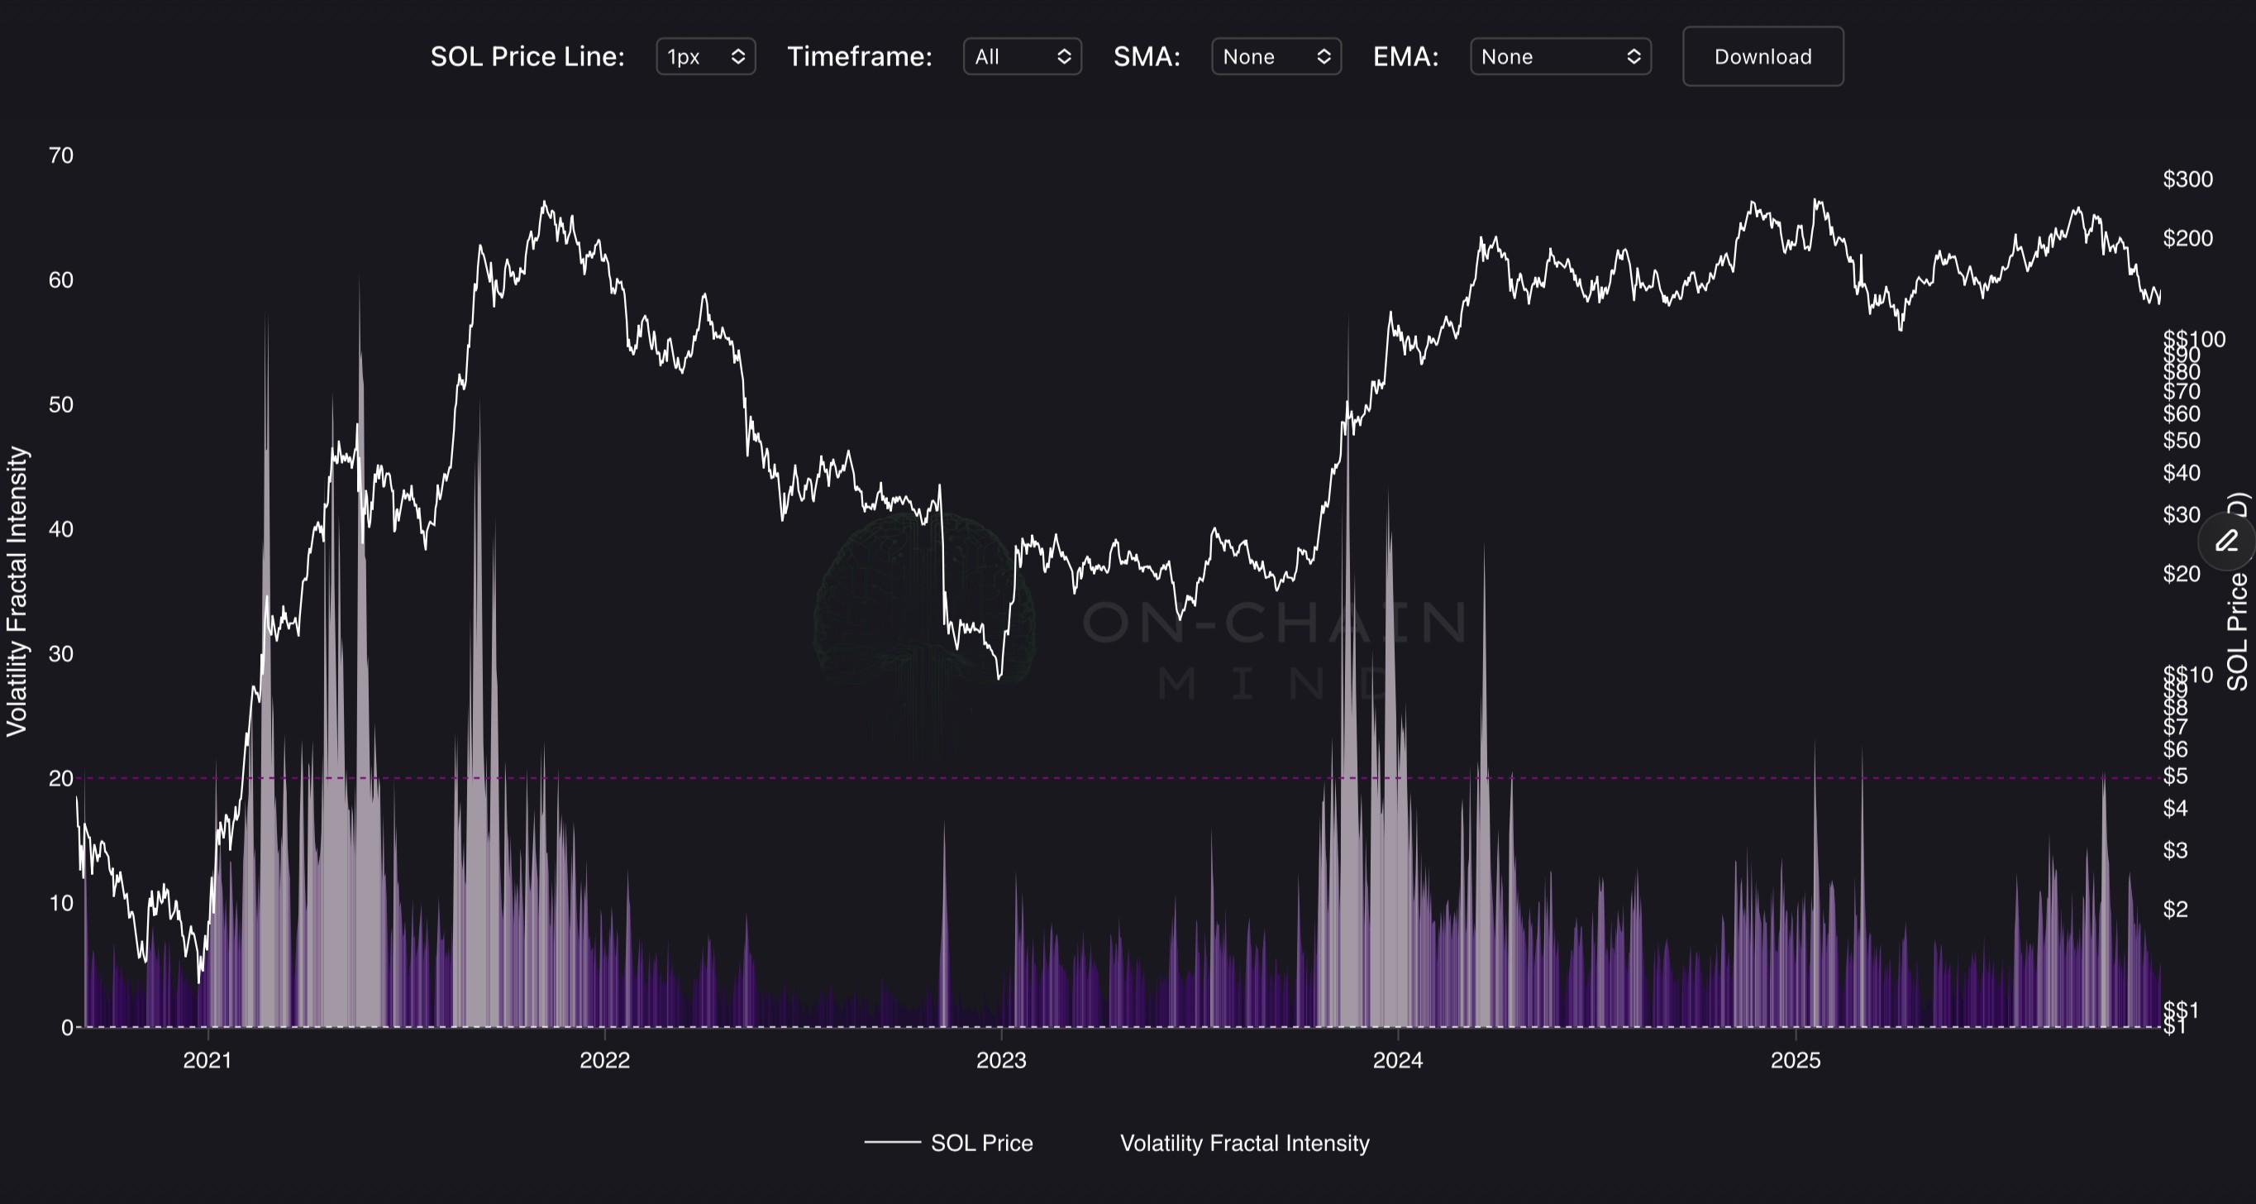Click the pencil edit icon
2256x1204 pixels.
2226,542
